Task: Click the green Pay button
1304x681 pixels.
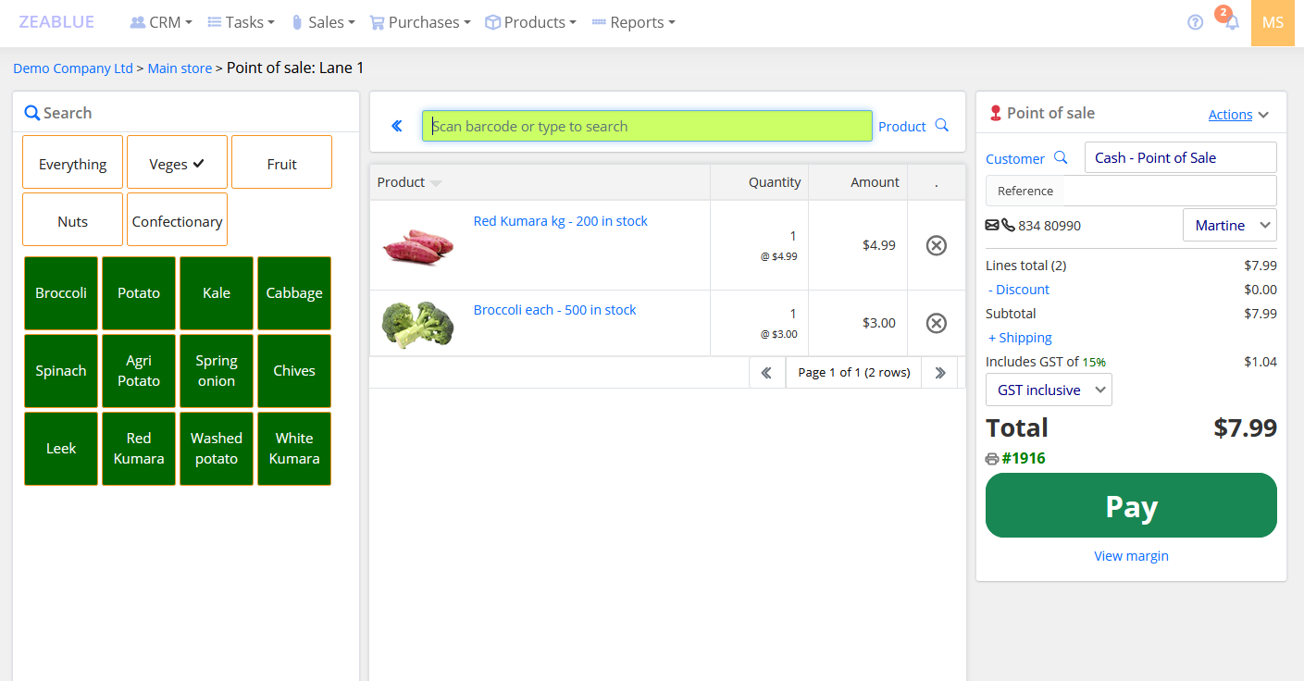Action: 1131,505
